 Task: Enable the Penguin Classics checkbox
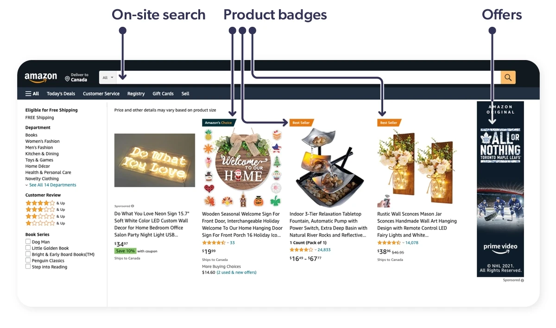28,261
